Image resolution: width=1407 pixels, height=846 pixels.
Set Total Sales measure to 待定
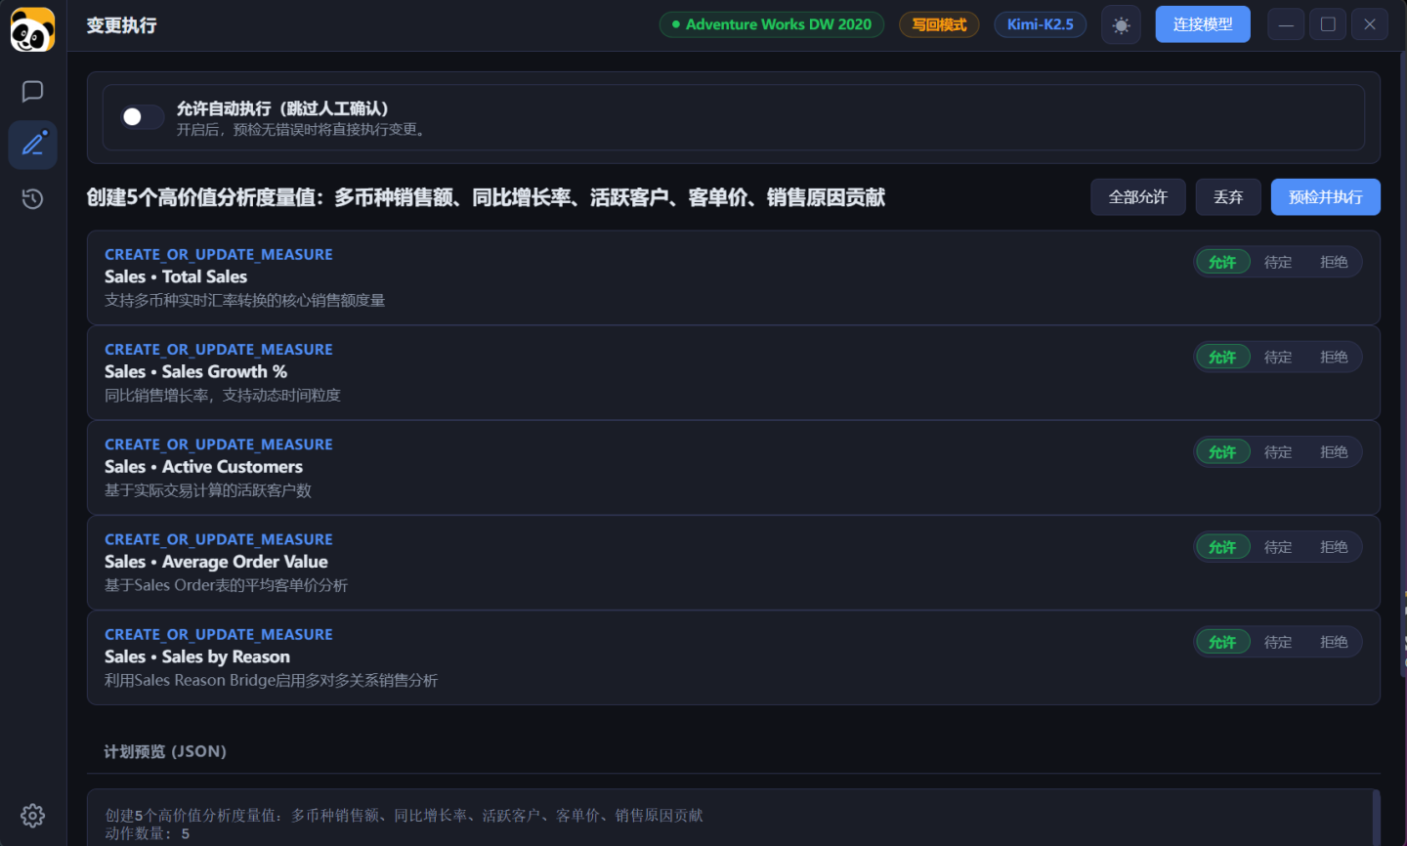point(1277,262)
